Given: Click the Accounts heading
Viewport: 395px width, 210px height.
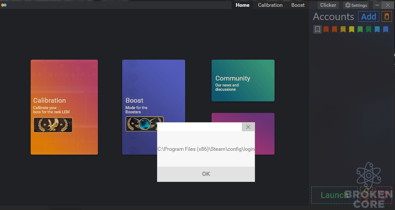Looking at the screenshot, I should pyautogui.click(x=333, y=17).
